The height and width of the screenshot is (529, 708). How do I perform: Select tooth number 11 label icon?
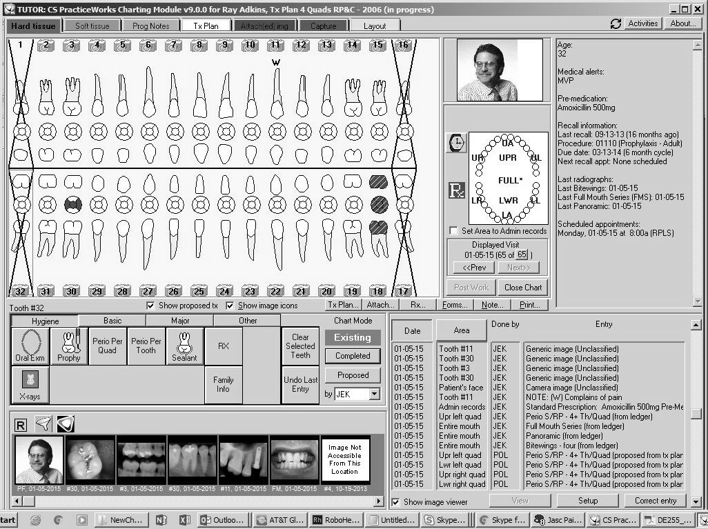click(275, 45)
